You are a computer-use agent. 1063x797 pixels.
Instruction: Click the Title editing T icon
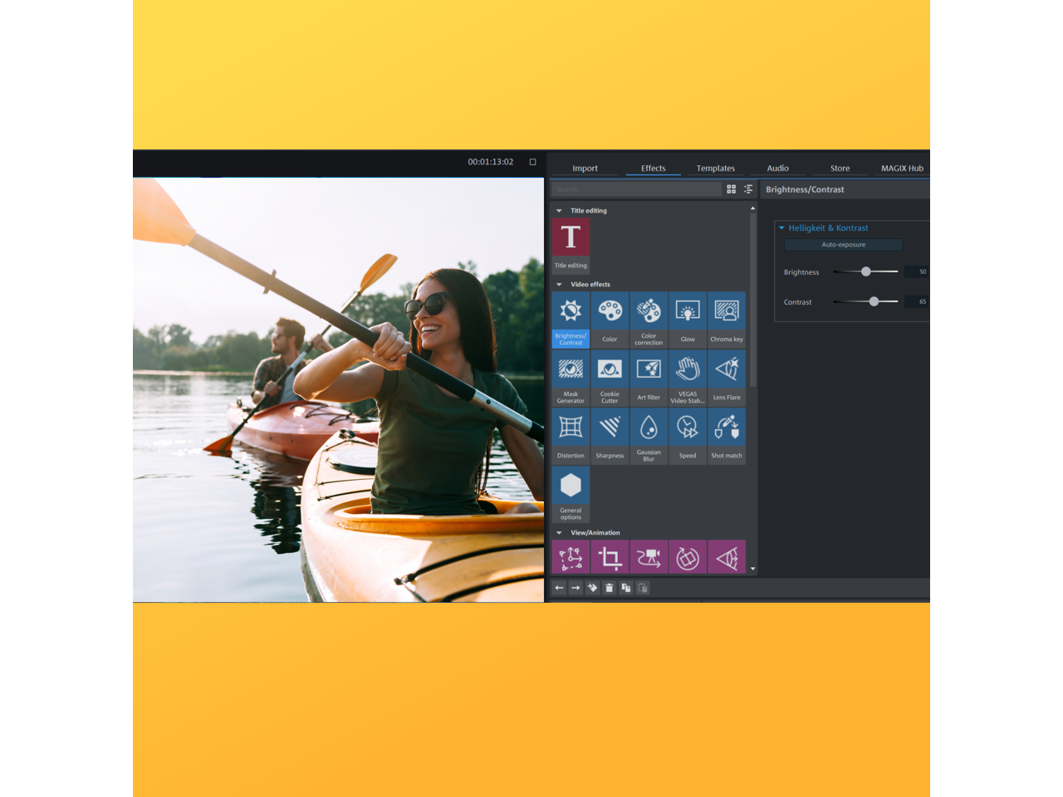pyautogui.click(x=571, y=238)
